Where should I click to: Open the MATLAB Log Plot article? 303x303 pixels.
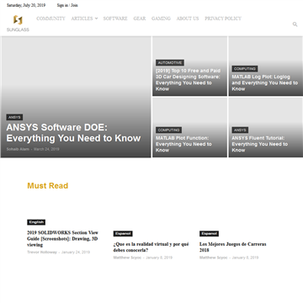[264, 82]
